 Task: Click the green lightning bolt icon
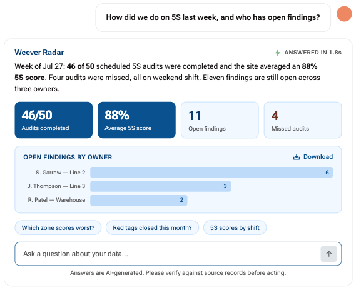(x=277, y=52)
